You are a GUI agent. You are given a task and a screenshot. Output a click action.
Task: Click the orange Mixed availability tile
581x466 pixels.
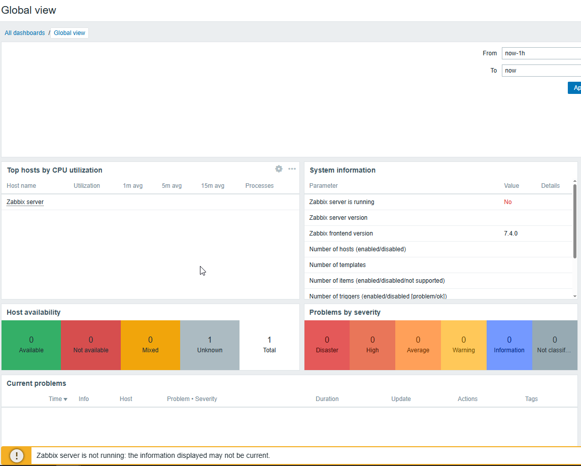coord(150,345)
